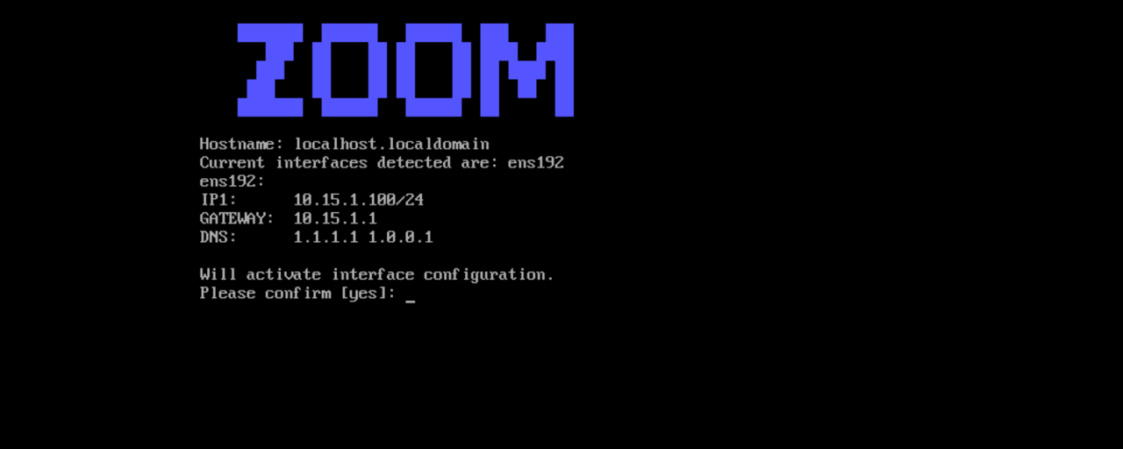
Task: Click the letter Z in the logo
Action: click(x=270, y=70)
